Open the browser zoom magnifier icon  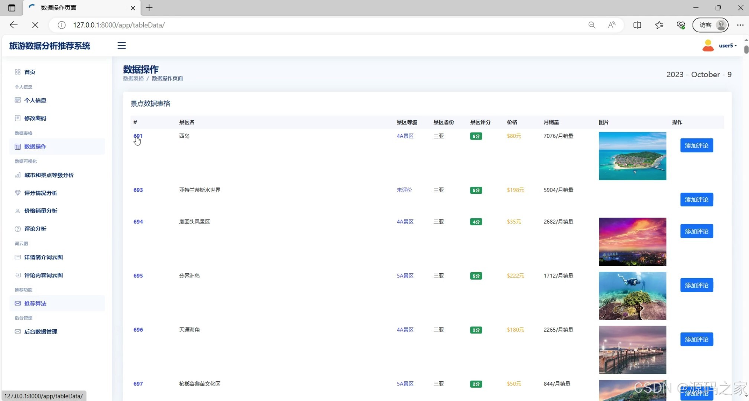(x=592, y=25)
